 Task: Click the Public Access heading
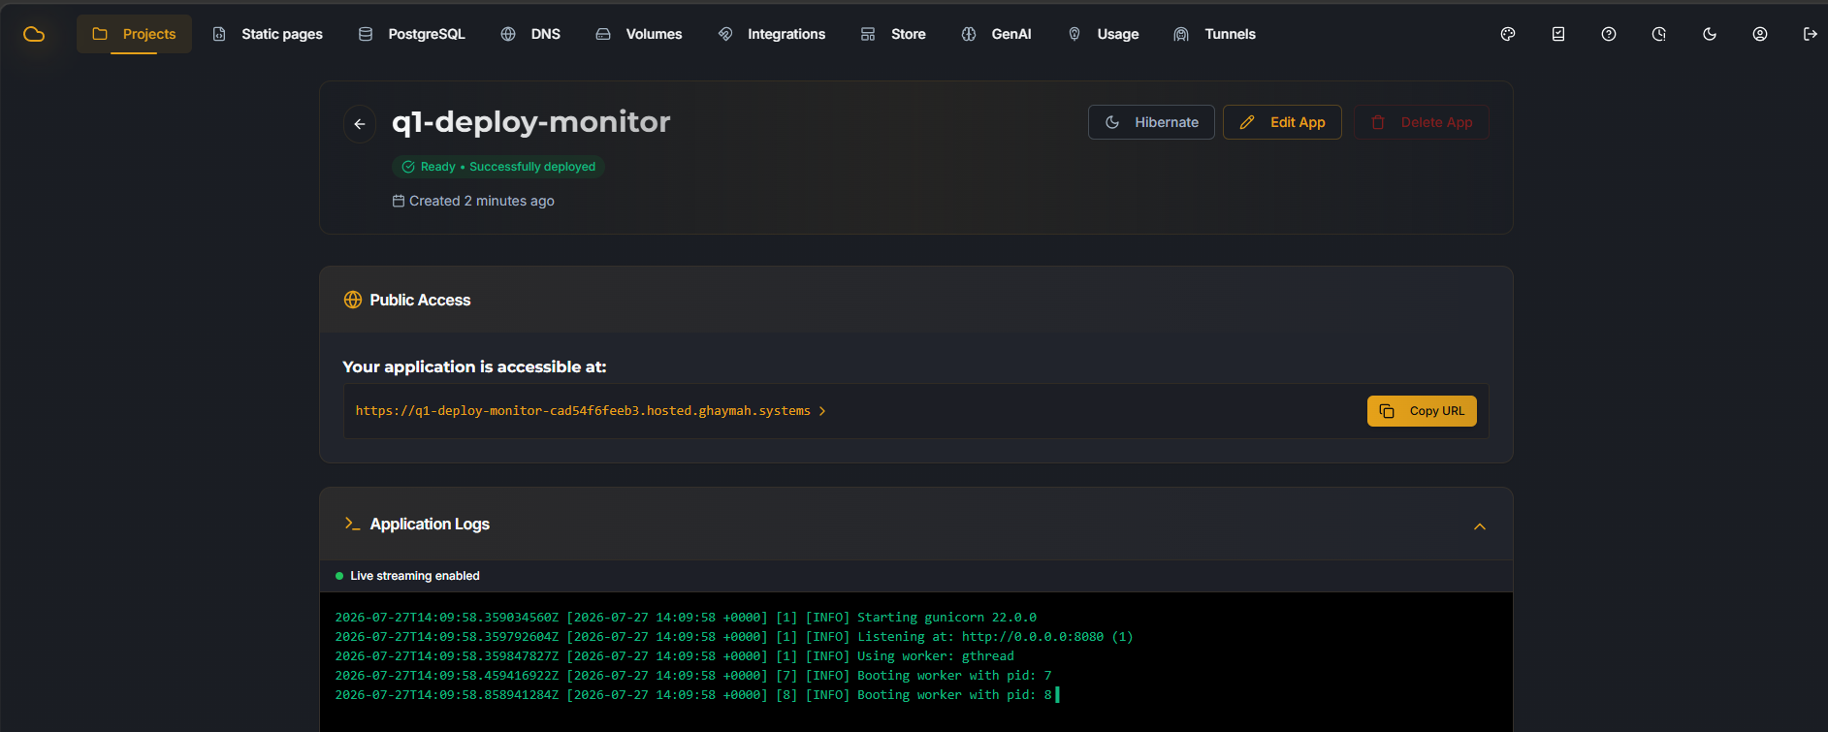(420, 301)
